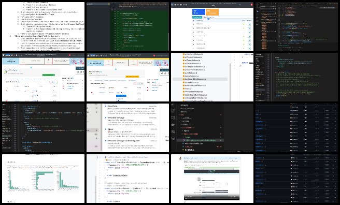Viewport: 340px width, 205px height.
Task: Select the orange card tab above the task list
Action: coord(212,12)
